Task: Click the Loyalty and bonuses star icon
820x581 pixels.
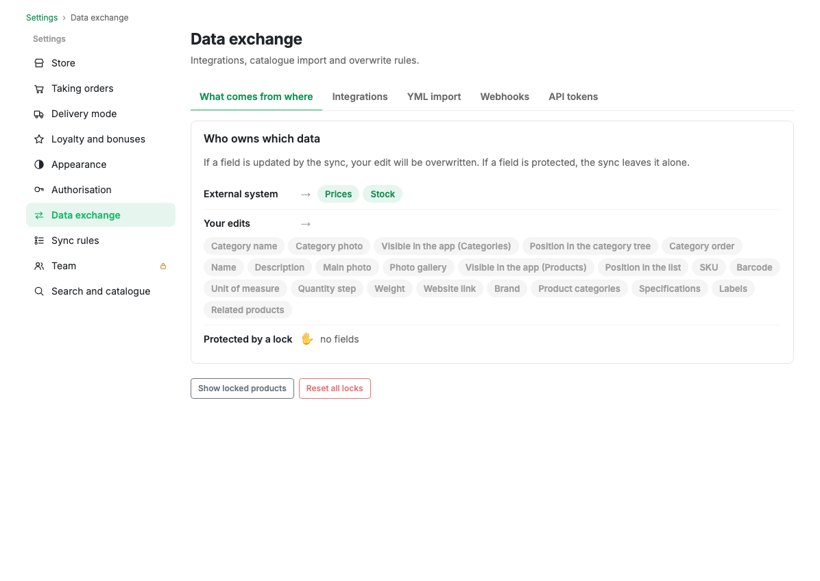Action: (39, 140)
